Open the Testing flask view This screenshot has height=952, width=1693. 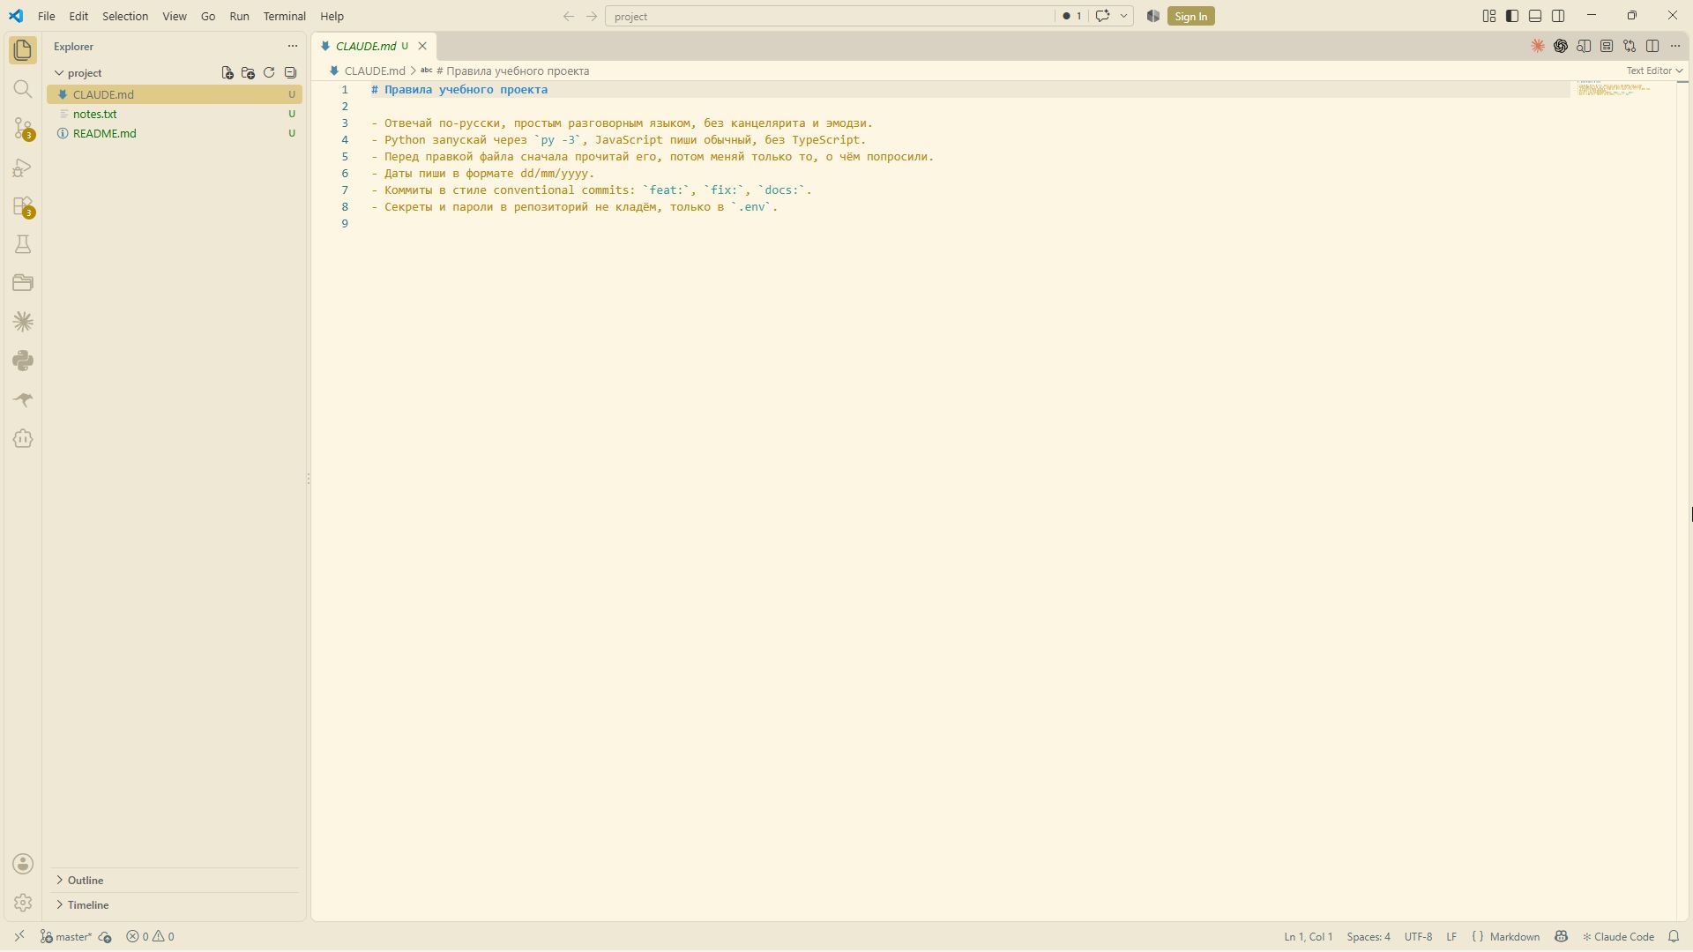pyautogui.click(x=23, y=244)
